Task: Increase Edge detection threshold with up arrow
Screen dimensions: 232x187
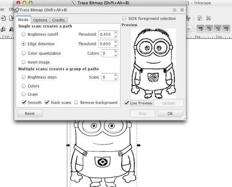Action: pyautogui.click(x=116, y=42)
